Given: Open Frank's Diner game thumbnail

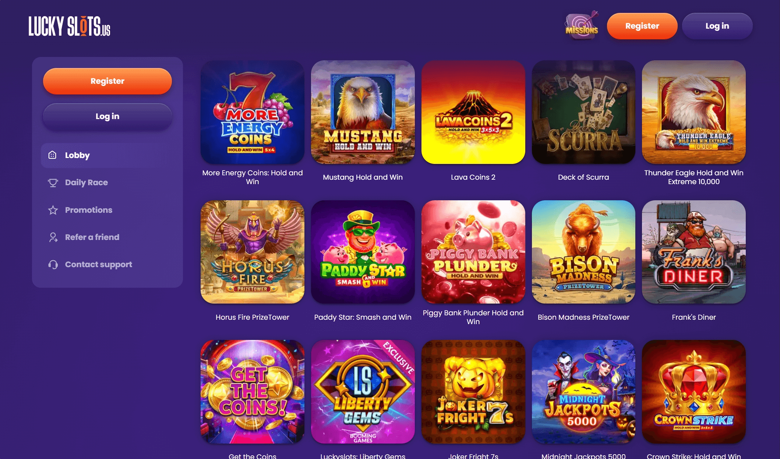Looking at the screenshot, I should [694, 252].
